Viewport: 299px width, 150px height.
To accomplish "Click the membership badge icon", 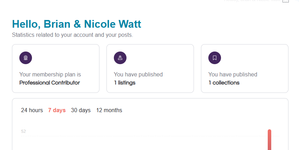I will [26, 58].
